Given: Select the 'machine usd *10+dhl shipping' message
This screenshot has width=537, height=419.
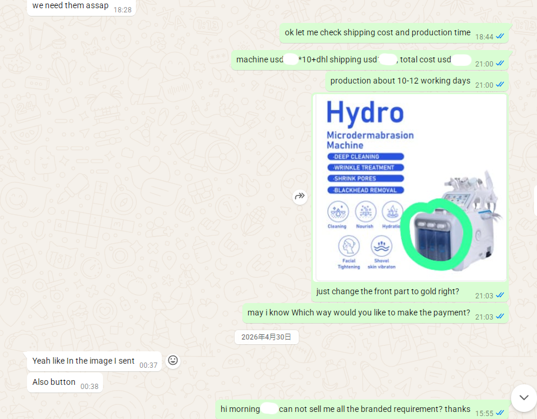Looking at the screenshot, I should pyautogui.click(x=369, y=61).
